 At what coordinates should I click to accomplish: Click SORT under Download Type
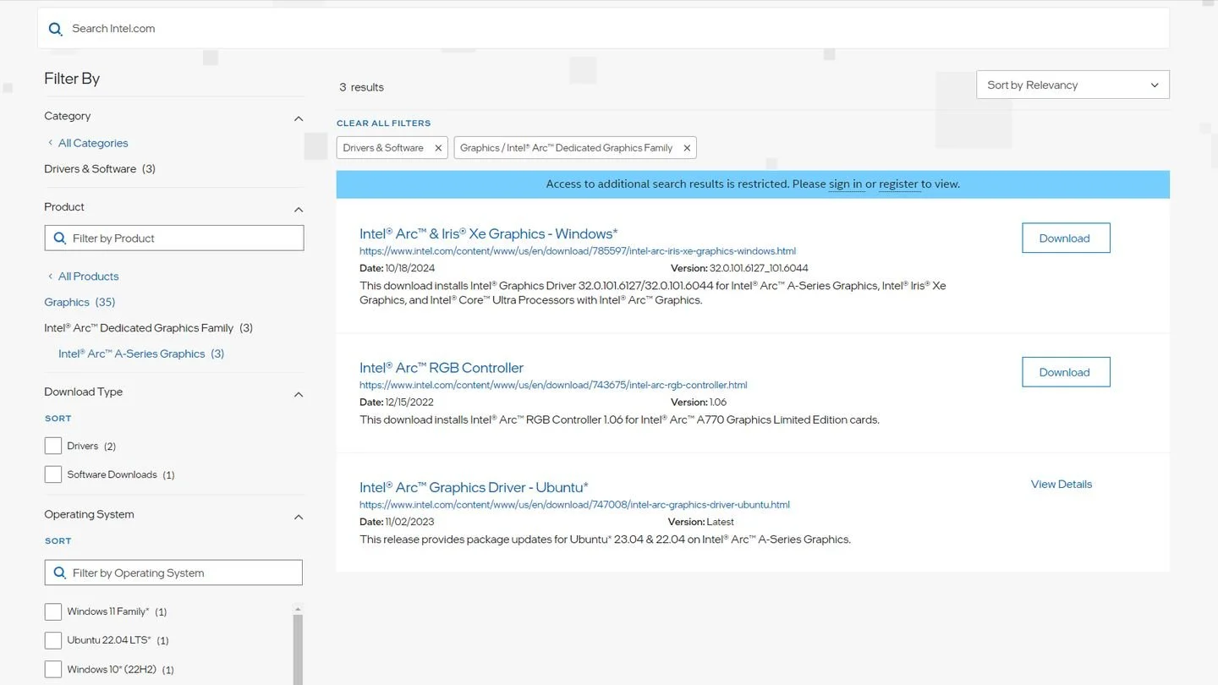pyautogui.click(x=58, y=419)
